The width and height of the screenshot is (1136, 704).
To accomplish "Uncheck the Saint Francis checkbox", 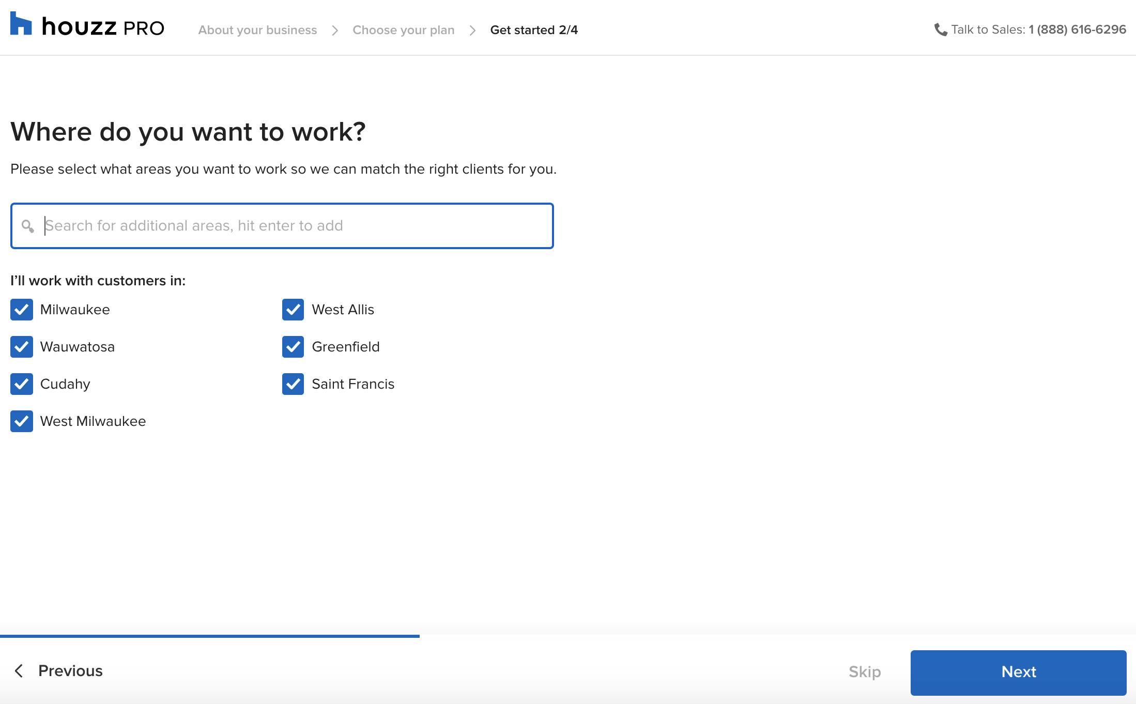I will (293, 384).
